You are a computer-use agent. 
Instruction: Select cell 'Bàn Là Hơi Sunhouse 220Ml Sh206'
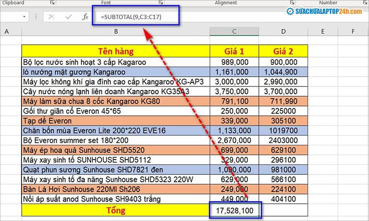tap(116, 189)
